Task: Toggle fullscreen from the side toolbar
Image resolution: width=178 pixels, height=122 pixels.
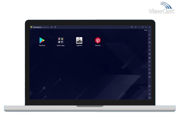Action: tap(150, 31)
